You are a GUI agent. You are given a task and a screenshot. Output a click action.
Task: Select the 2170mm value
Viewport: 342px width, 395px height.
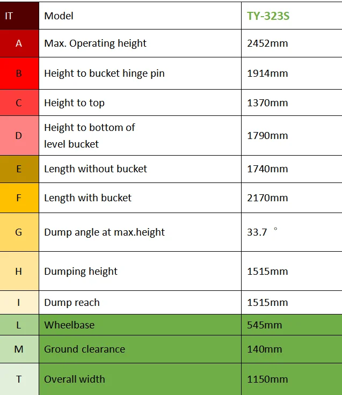pos(267,198)
